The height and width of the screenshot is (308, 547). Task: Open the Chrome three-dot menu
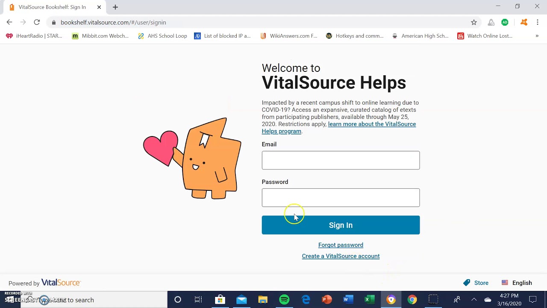pyautogui.click(x=538, y=22)
